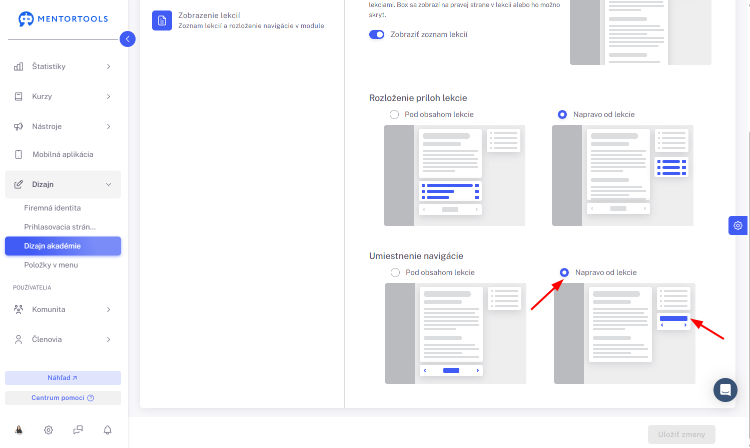Select Pod obsahom lekcie for attachments layout
The width and height of the screenshot is (750, 448).
pyautogui.click(x=394, y=114)
